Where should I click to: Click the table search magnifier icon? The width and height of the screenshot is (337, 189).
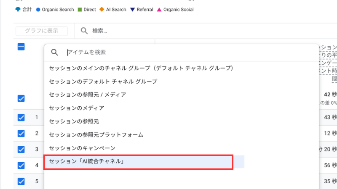click(84, 31)
